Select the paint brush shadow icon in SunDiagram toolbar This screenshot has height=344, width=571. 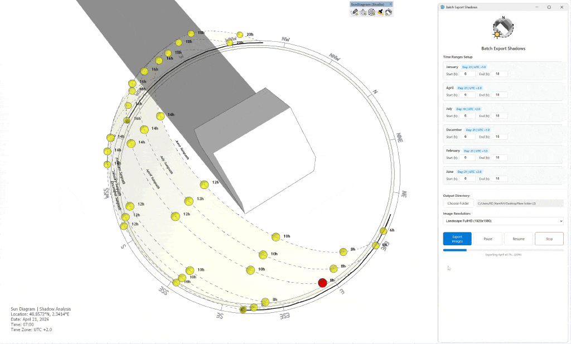pos(380,11)
